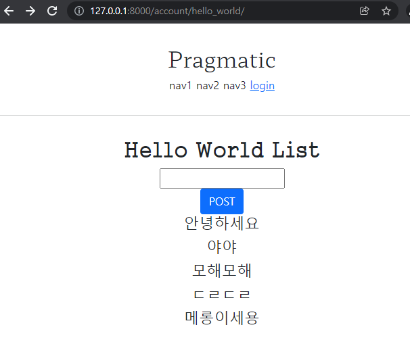The height and width of the screenshot is (342, 410).
Task: Select the nav3 item
Action: 235,86
